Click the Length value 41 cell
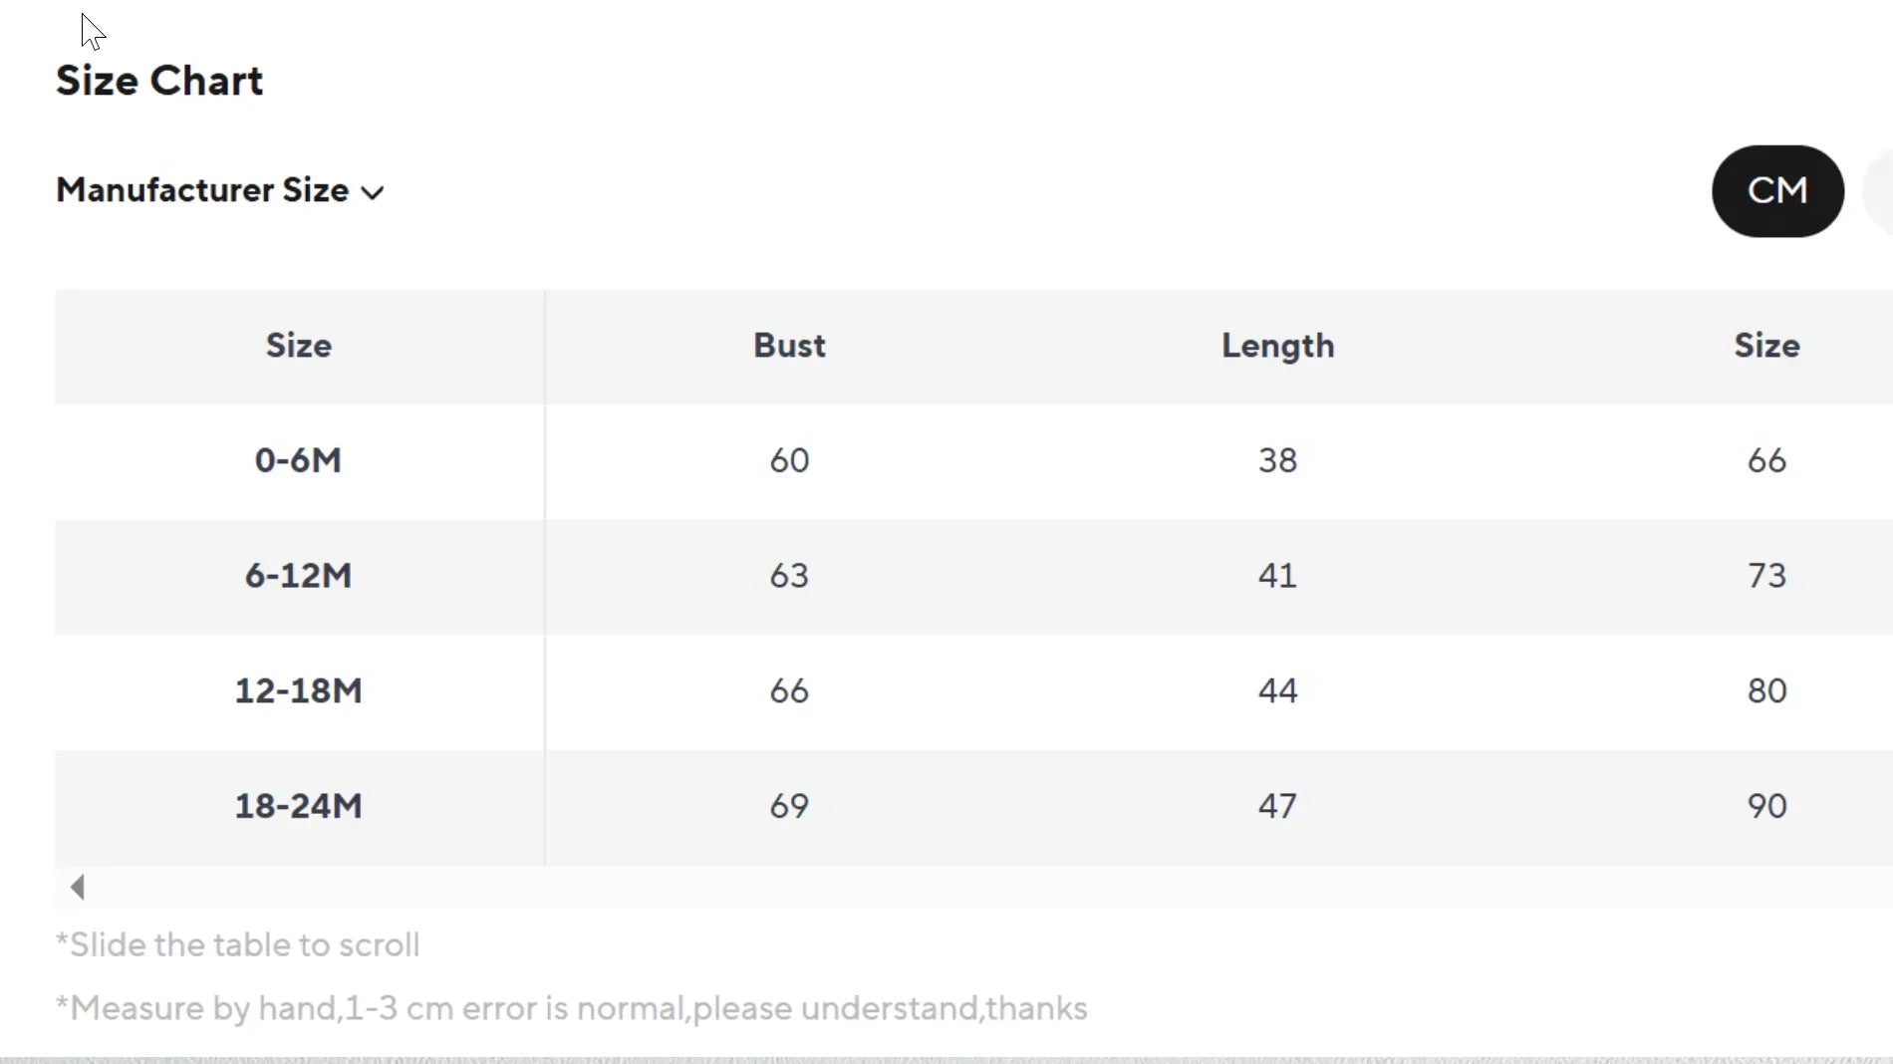Screen dimensions: 1893x1064 (x=1278, y=576)
